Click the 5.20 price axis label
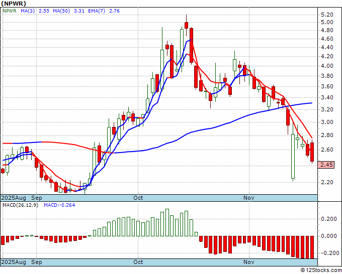The image size is (342, 274). pos(327,15)
